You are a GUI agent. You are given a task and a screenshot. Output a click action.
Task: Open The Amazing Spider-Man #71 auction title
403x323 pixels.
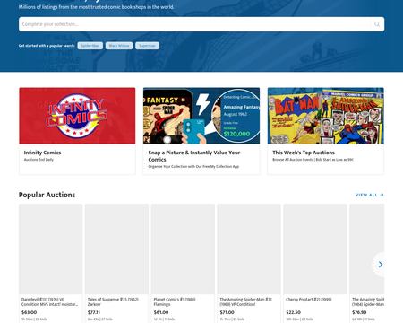pos(246,301)
